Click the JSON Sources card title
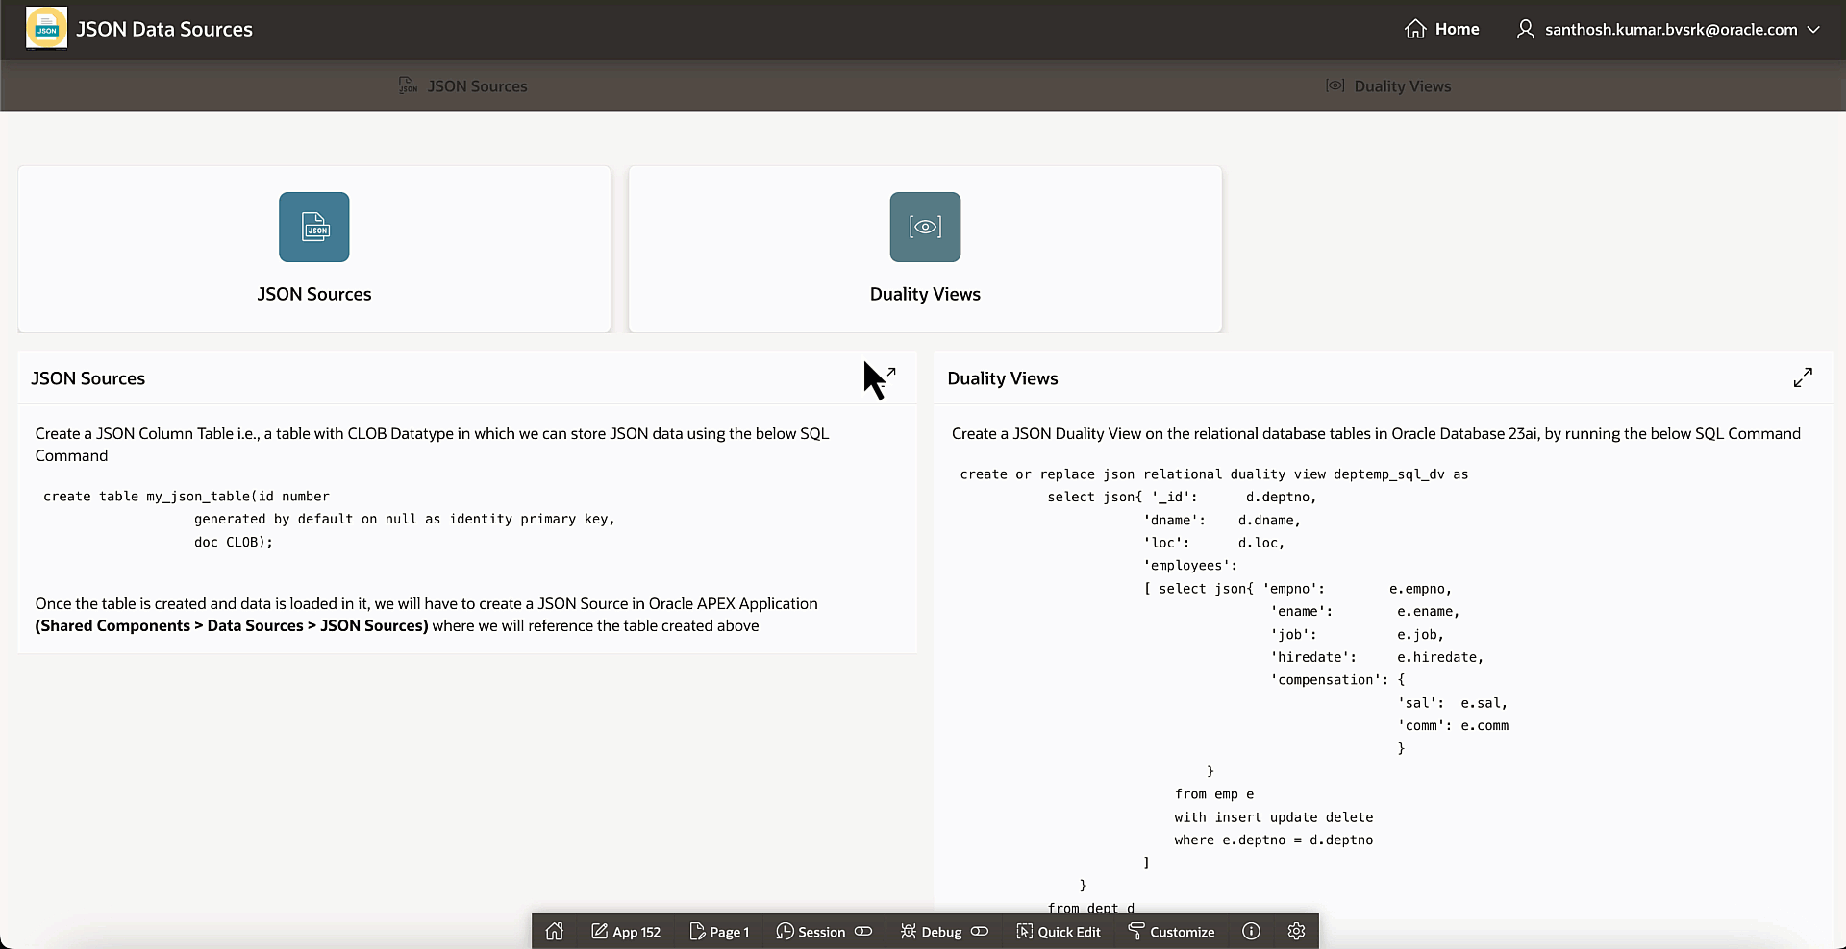This screenshot has width=1846, height=949. (x=314, y=294)
